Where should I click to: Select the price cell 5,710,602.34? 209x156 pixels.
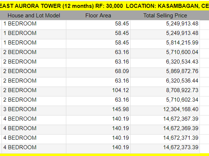tap(165, 101)
